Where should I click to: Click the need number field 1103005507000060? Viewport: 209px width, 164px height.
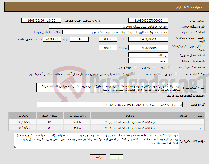[148, 21]
